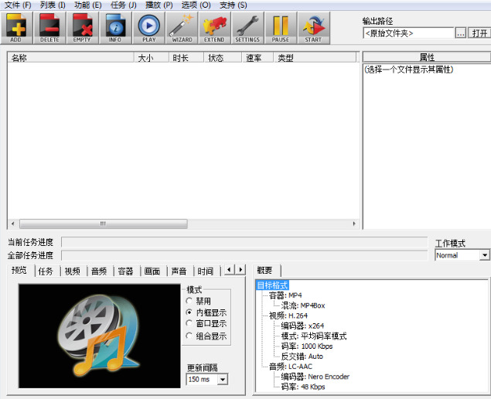Select the 编码器: Nero Encoder tree item
Viewport: 491px width, 399px height.
pos(315,377)
